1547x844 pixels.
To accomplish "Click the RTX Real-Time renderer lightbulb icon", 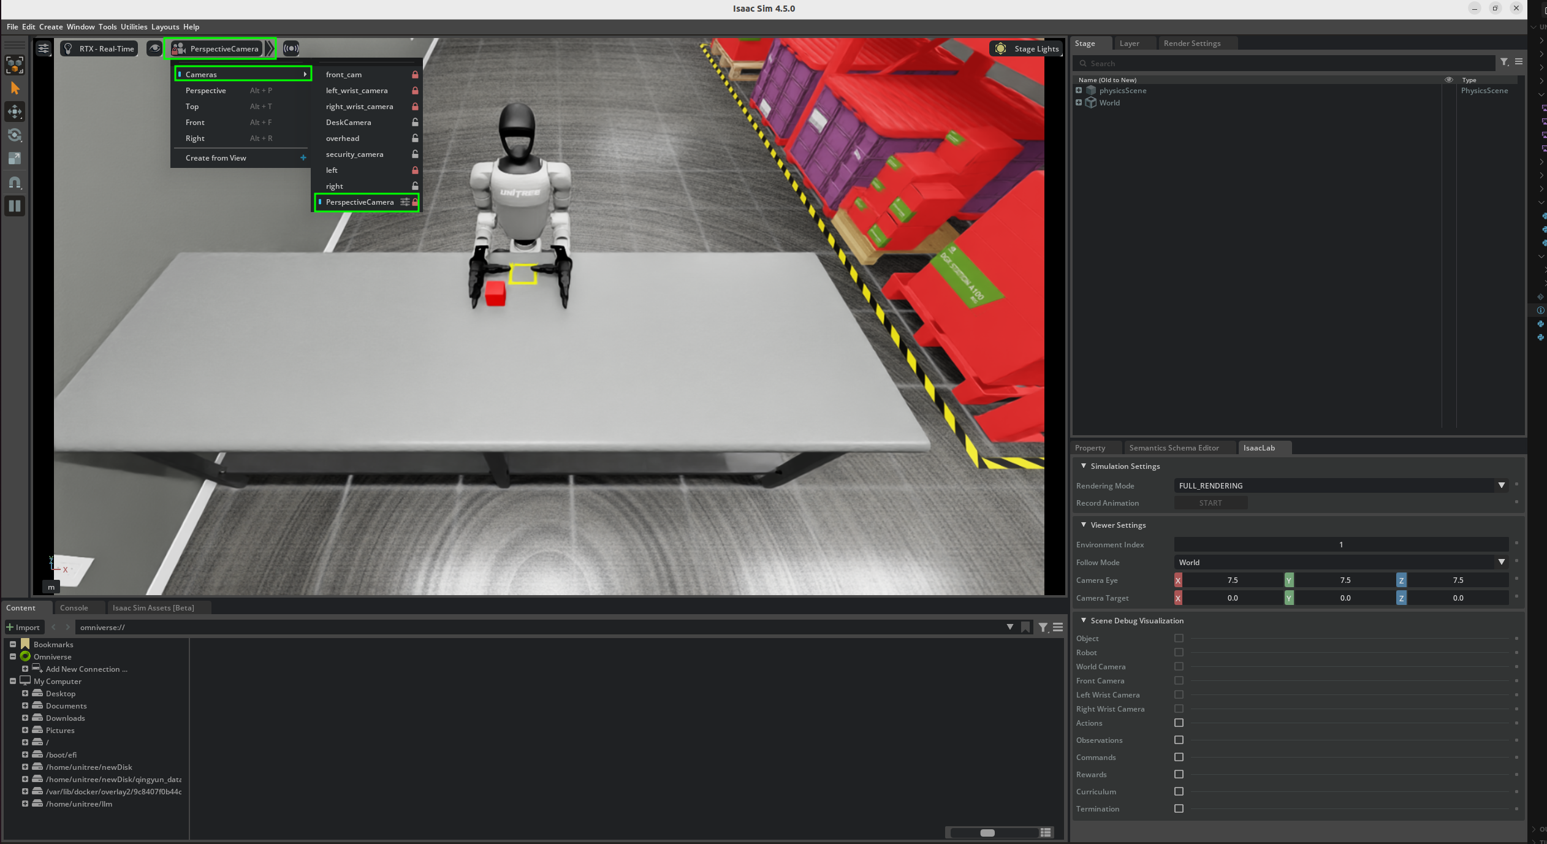I will point(69,48).
